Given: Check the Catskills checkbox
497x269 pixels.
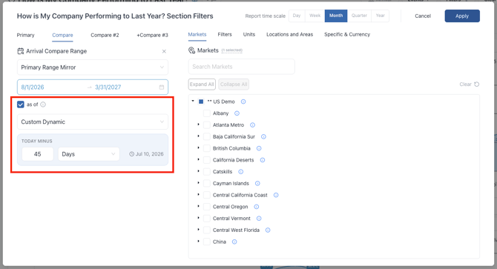Looking at the screenshot, I should [207, 172].
